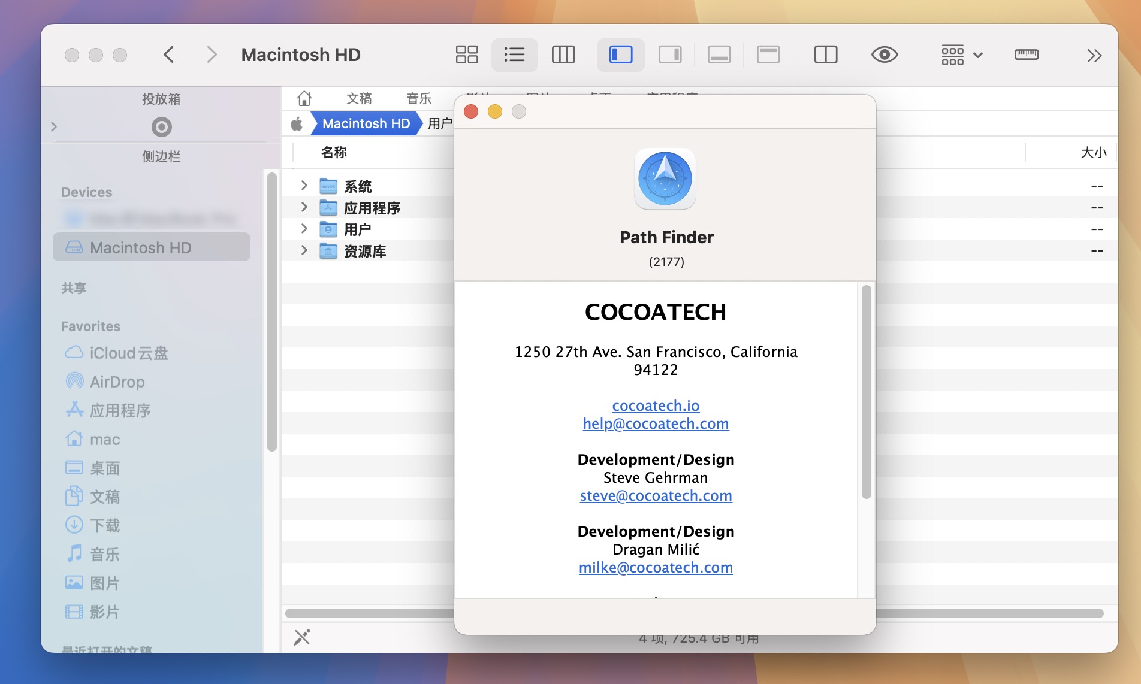
Task: Minimize the About Path Finder window
Action: (x=495, y=111)
